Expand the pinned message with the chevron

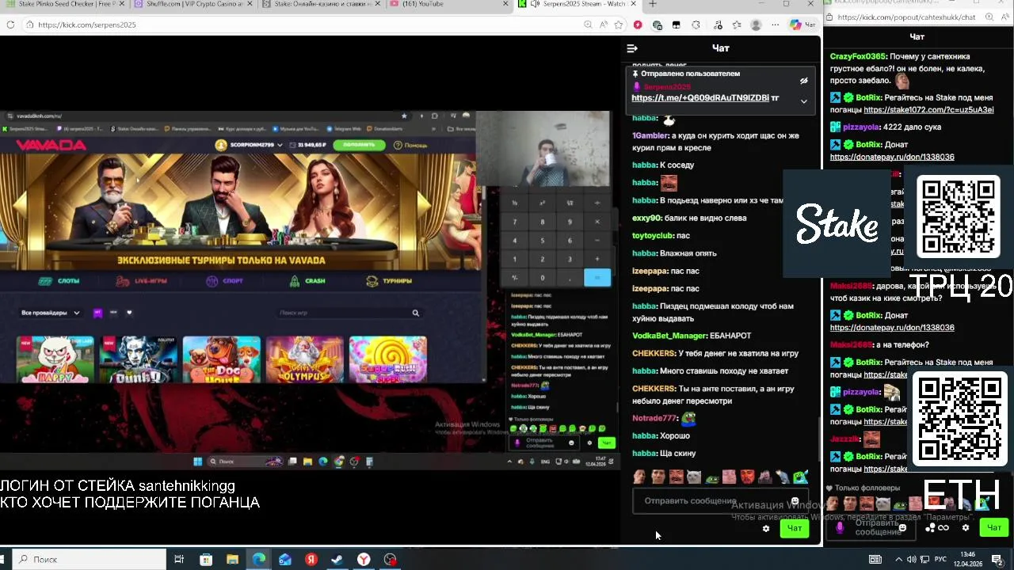803,101
